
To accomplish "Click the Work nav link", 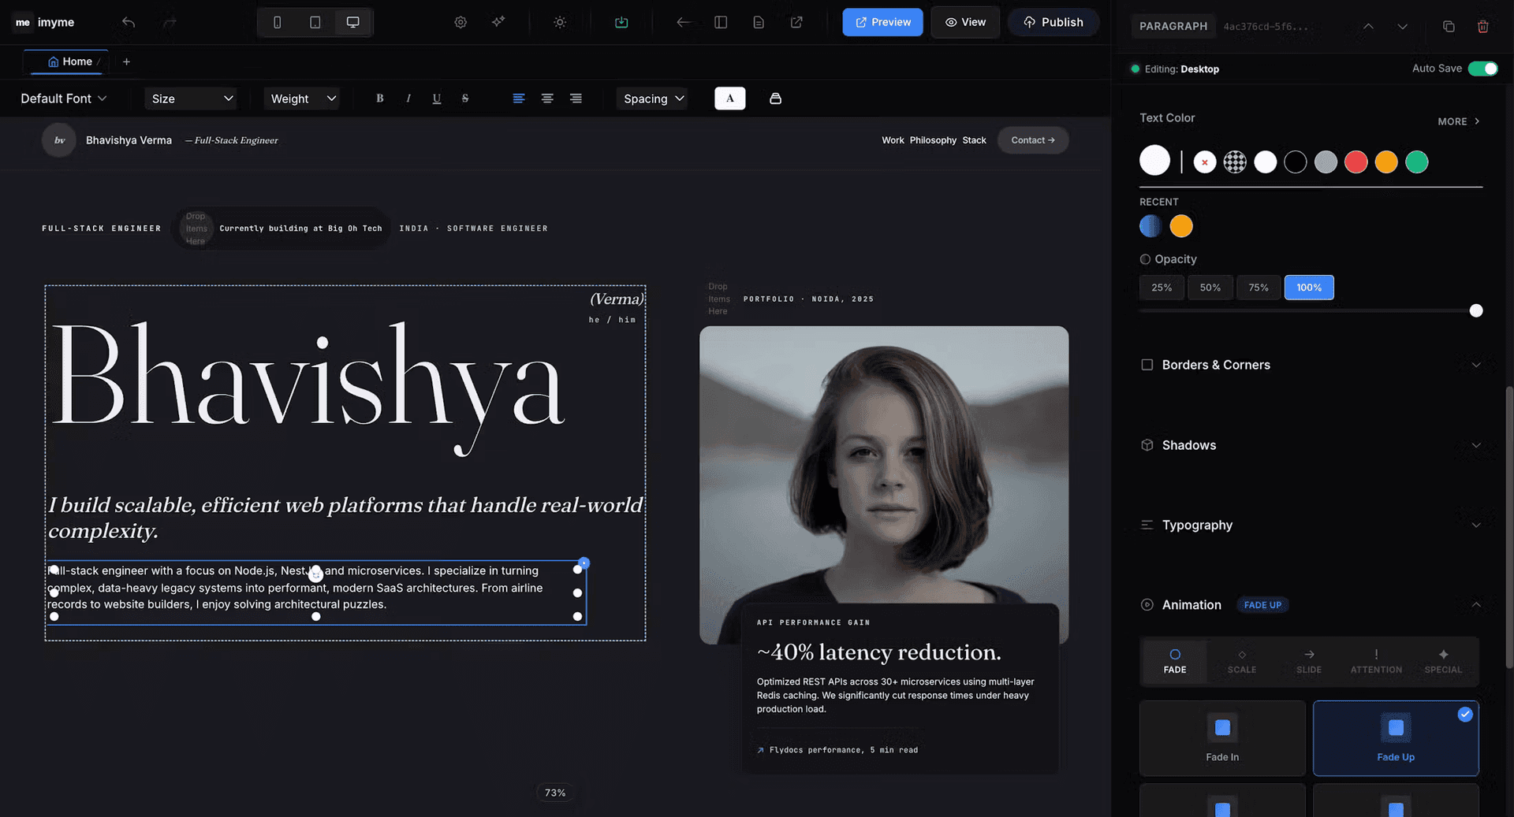I will coord(893,140).
